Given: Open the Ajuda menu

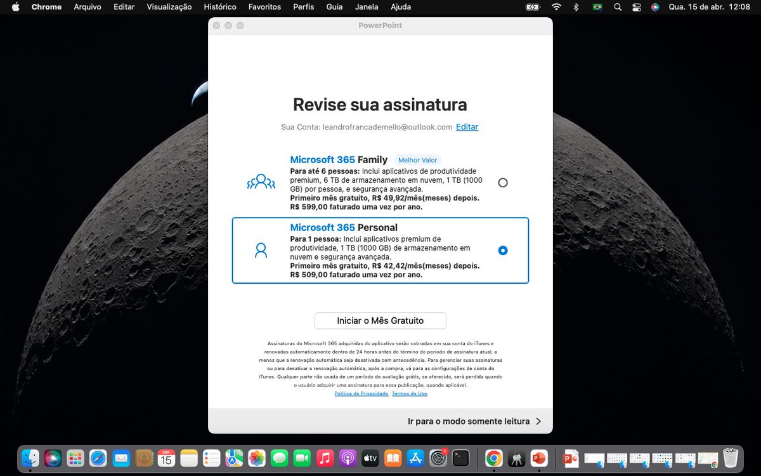Looking at the screenshot, I should (401, 7).
